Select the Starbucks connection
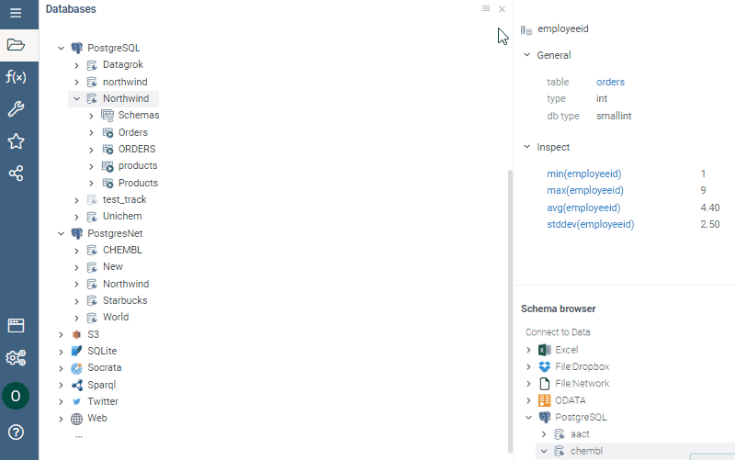This screenshot has width=735, height=460. 124,300
